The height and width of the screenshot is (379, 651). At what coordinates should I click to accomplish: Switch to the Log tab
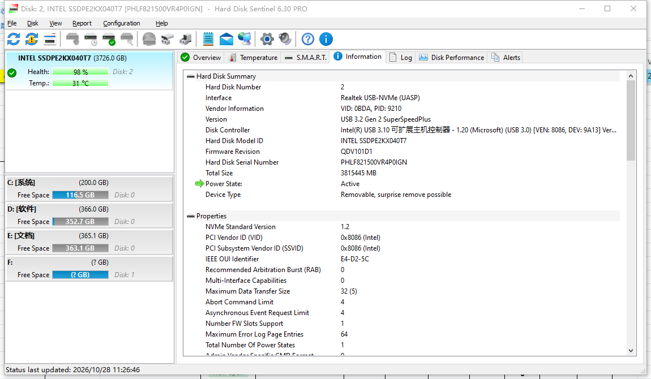click(401, 58)
